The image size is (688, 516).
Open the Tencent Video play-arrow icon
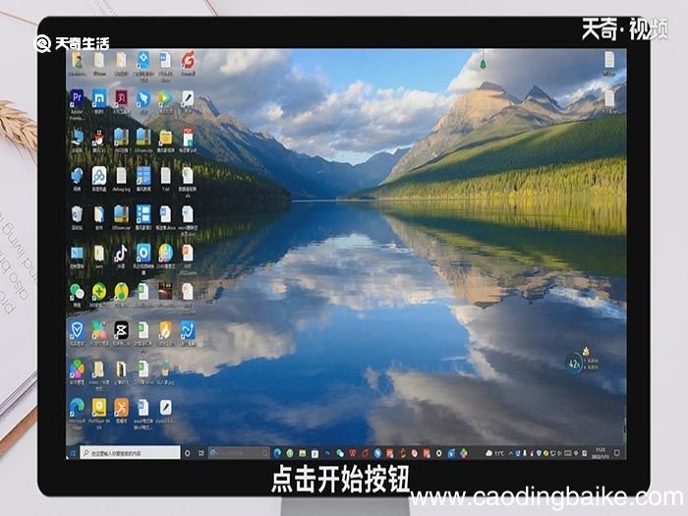click(165, 98)
